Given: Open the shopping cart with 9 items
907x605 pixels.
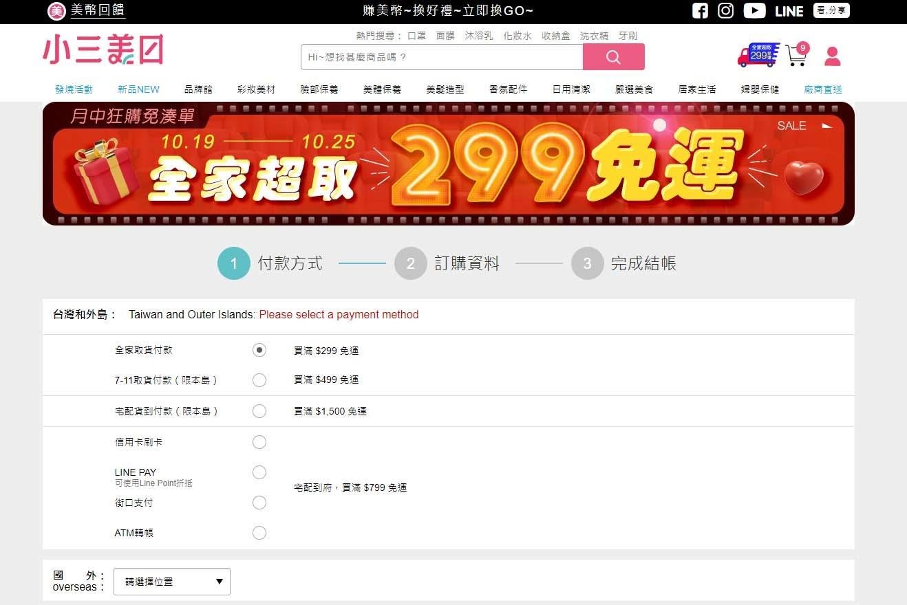Looking at the screenshot, I should (797, 55).
